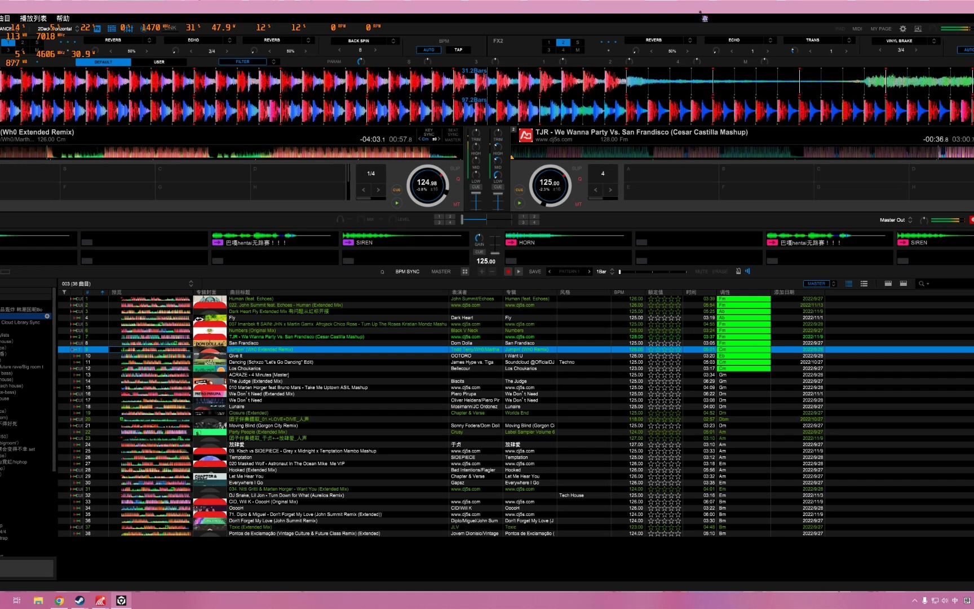
Task: Select the USER FX bank tab
Action: [159, 62]
